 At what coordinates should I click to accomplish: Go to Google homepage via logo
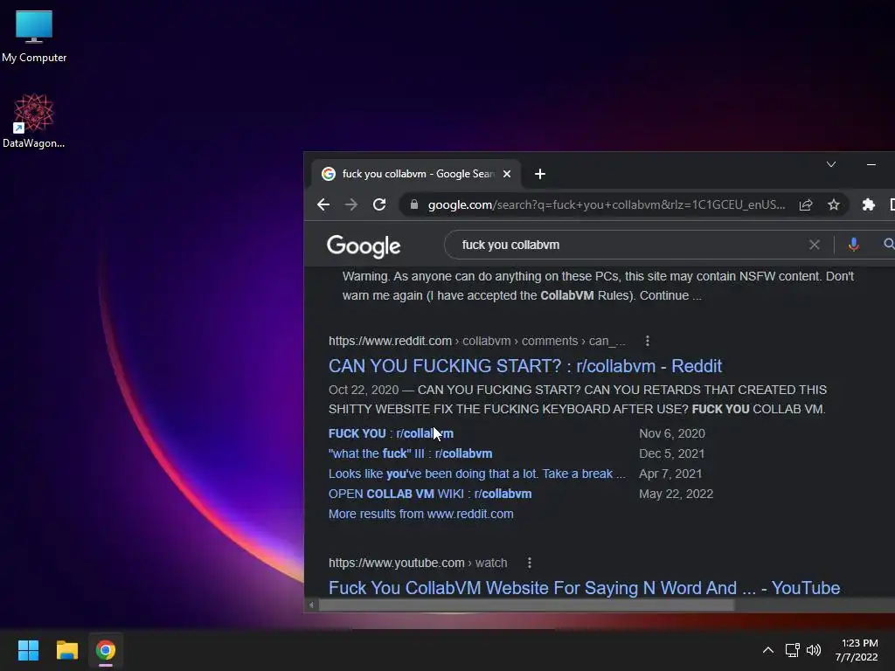coord(364,246)
